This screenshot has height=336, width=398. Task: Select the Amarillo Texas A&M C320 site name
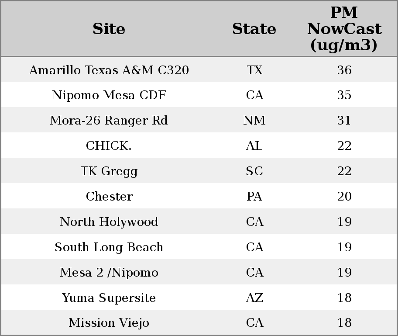tap(109, 70)
